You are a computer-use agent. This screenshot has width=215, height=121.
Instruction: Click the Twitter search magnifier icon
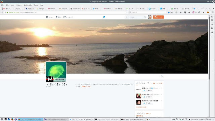(145, 17)
